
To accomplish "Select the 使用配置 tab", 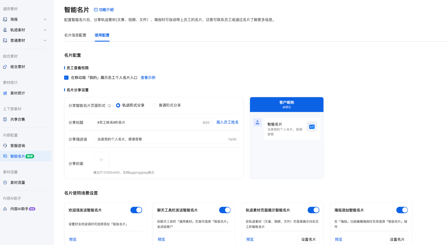I will [x=102, y=35].
